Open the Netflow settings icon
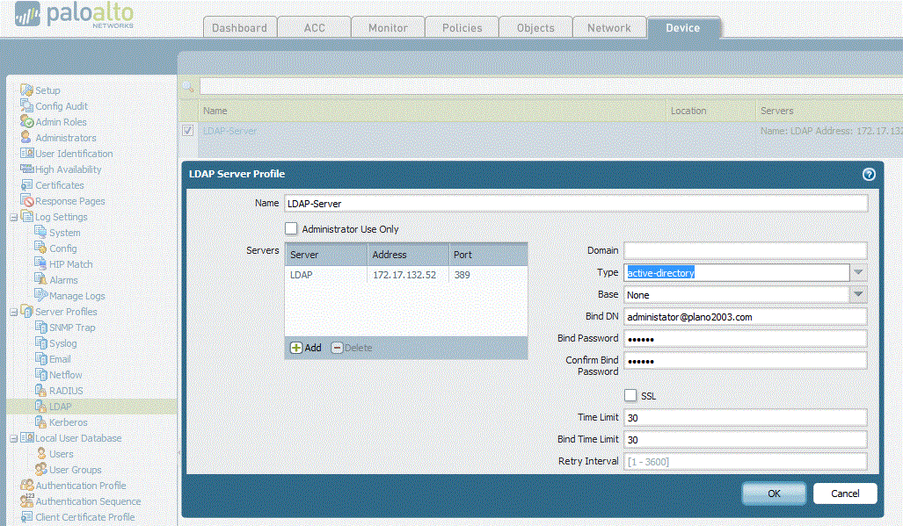The height and width of the screenshot is (526, 903). pos(40,374)
